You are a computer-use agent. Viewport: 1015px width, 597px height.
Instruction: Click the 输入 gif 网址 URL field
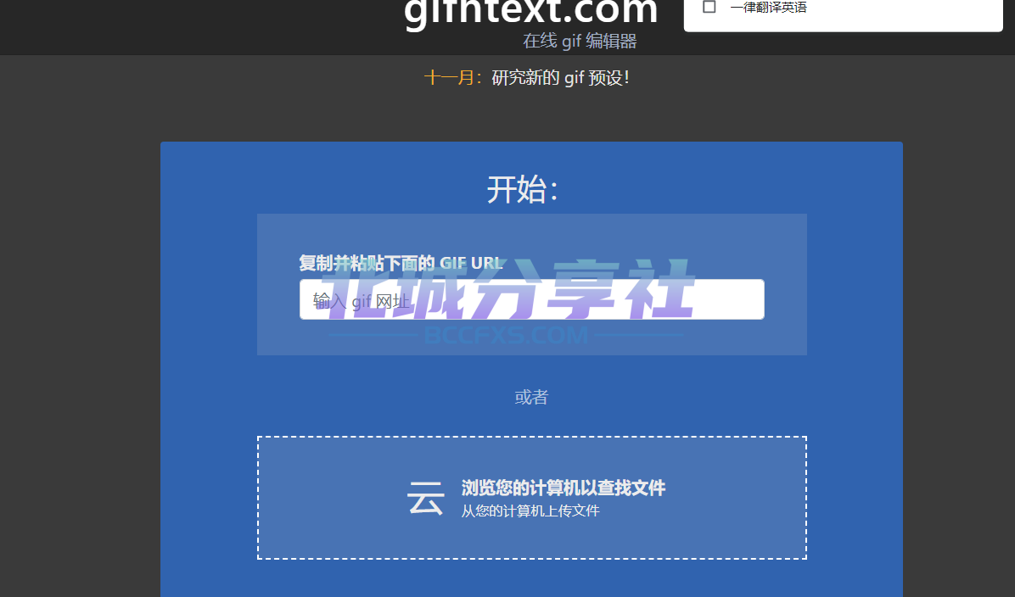[x=531, y=299]
